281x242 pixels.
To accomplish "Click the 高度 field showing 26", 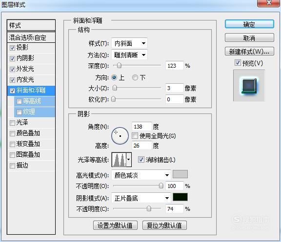I will pos(142,146).
